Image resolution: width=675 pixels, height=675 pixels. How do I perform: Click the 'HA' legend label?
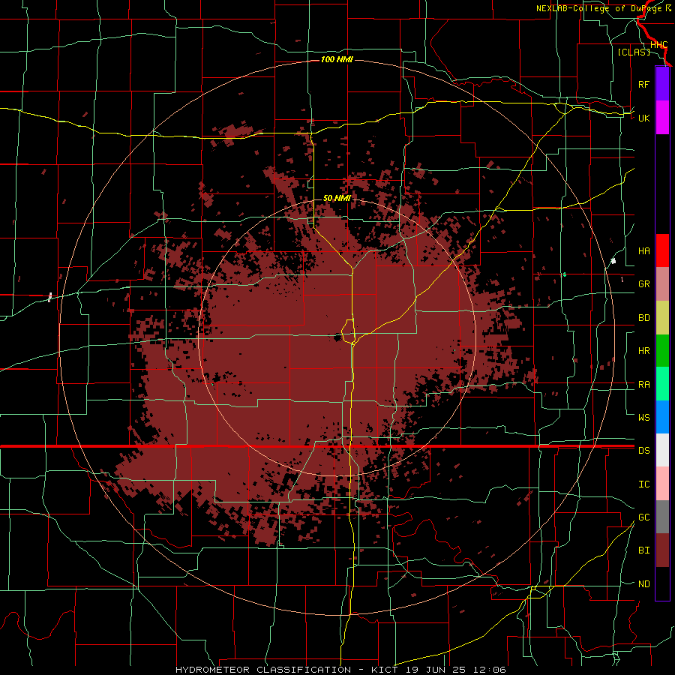tap(643, 251)
